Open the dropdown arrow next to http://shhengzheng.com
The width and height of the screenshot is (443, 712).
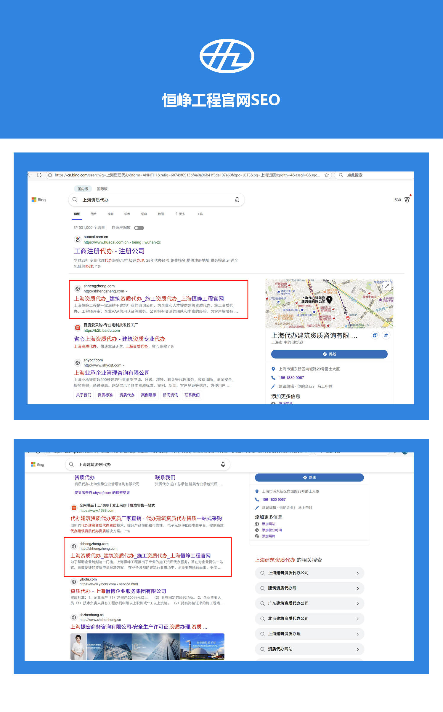[x=127, y=291]
